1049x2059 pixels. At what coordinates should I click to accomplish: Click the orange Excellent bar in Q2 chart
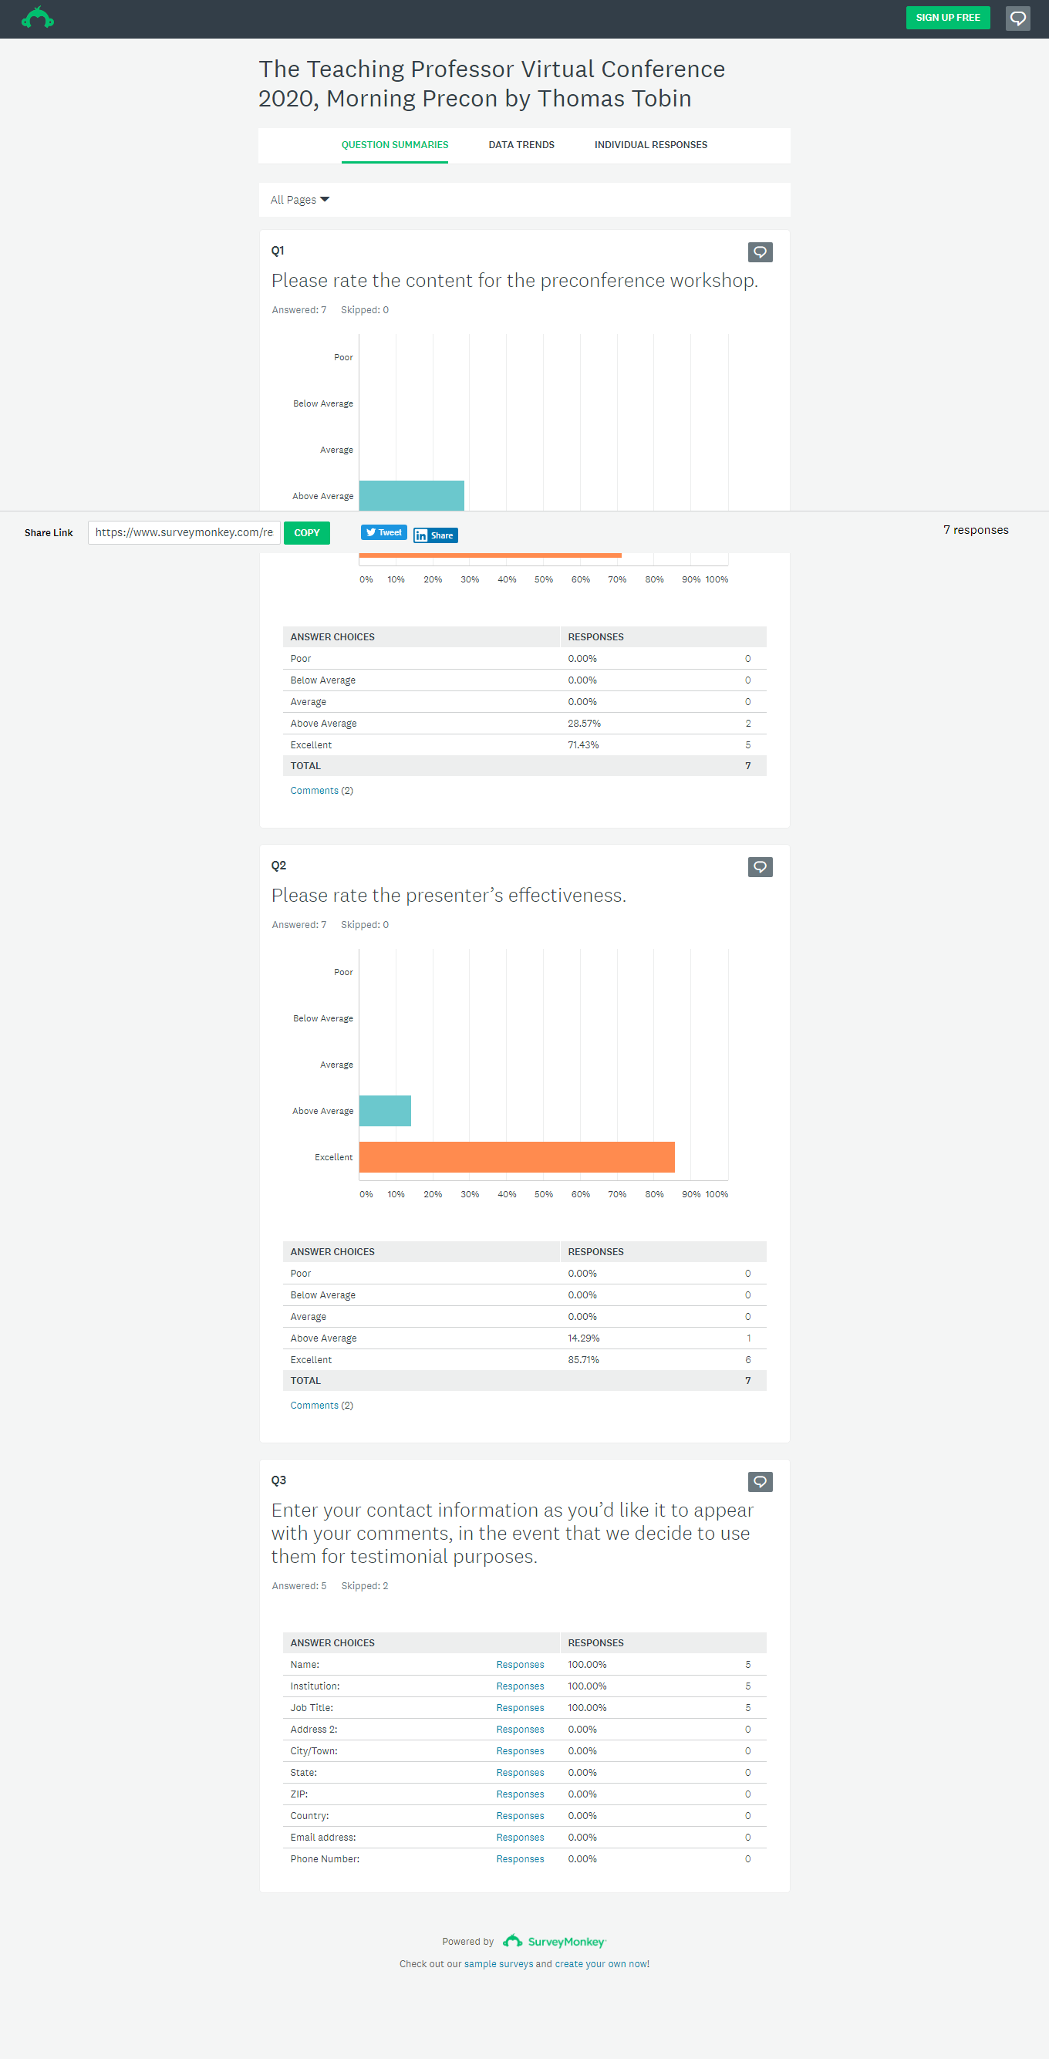pyautogui.click(x=516, y=1157)
